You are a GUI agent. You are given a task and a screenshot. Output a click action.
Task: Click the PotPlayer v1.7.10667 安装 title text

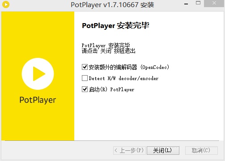click(112, 5)
